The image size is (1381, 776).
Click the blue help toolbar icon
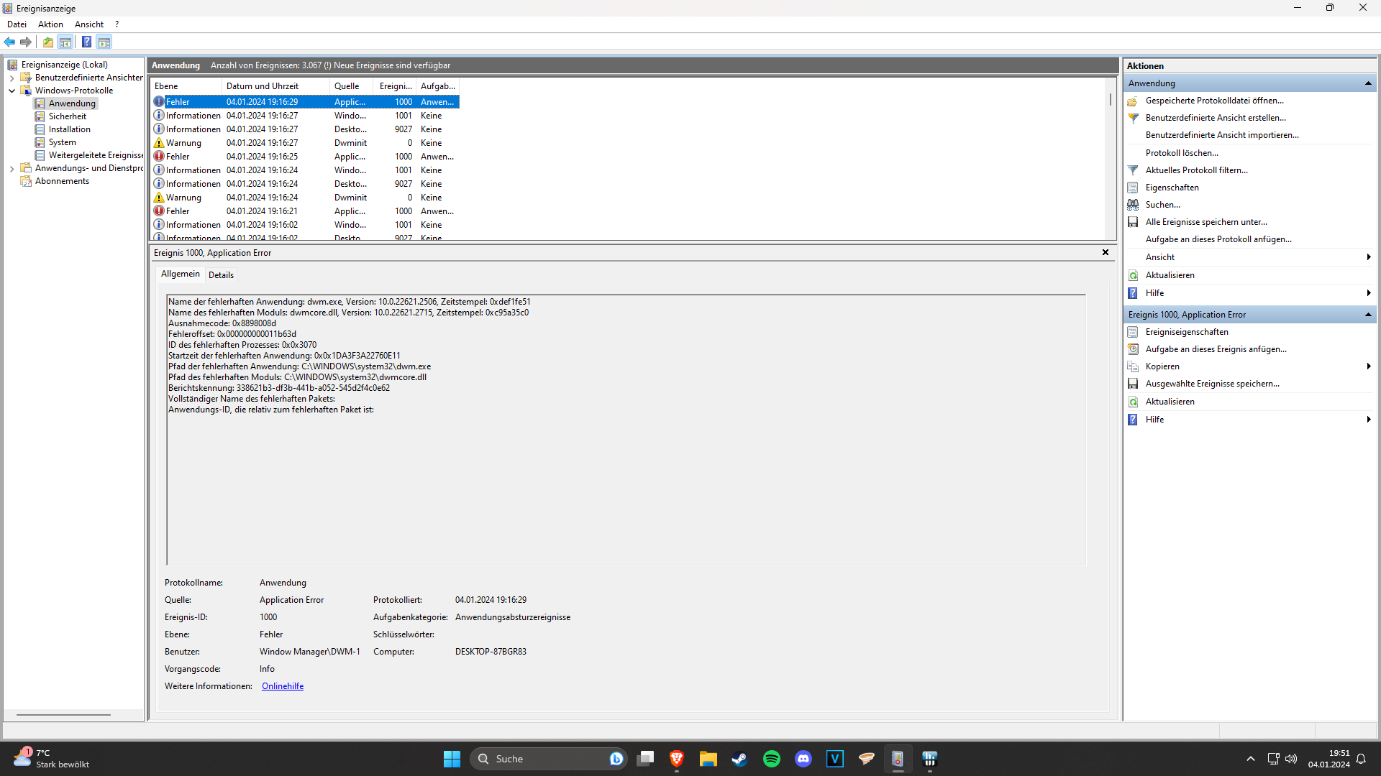pos(86,42)
